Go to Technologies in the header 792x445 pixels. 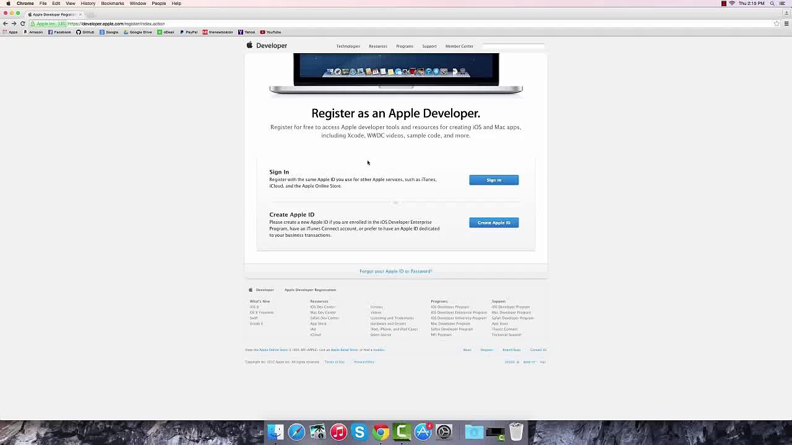[348, 46]
